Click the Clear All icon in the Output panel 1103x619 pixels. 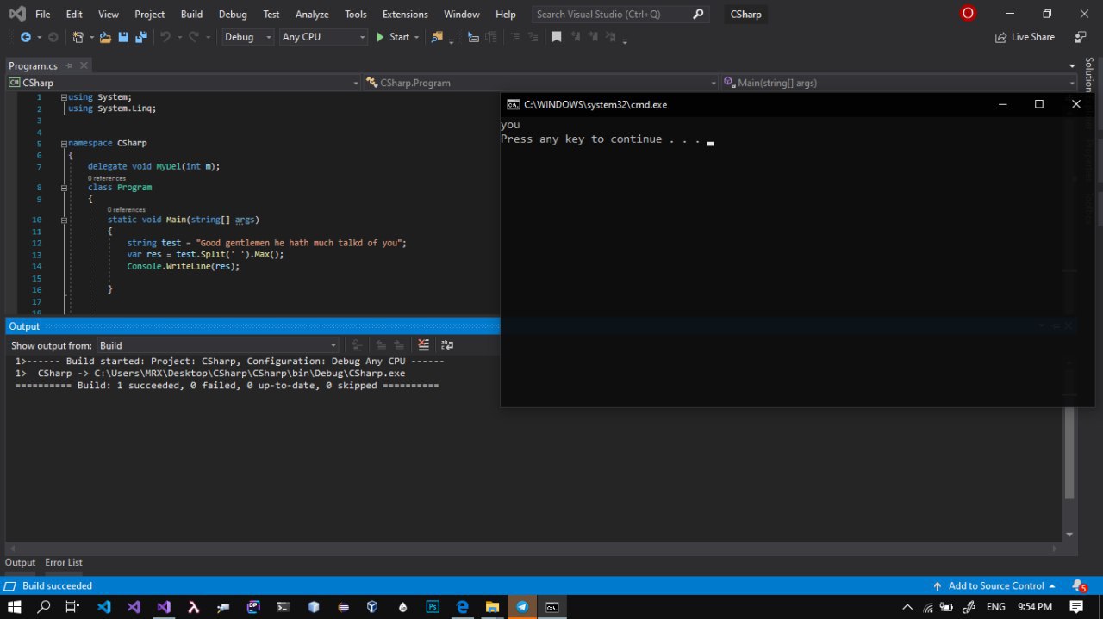click(x=423, y=345)
